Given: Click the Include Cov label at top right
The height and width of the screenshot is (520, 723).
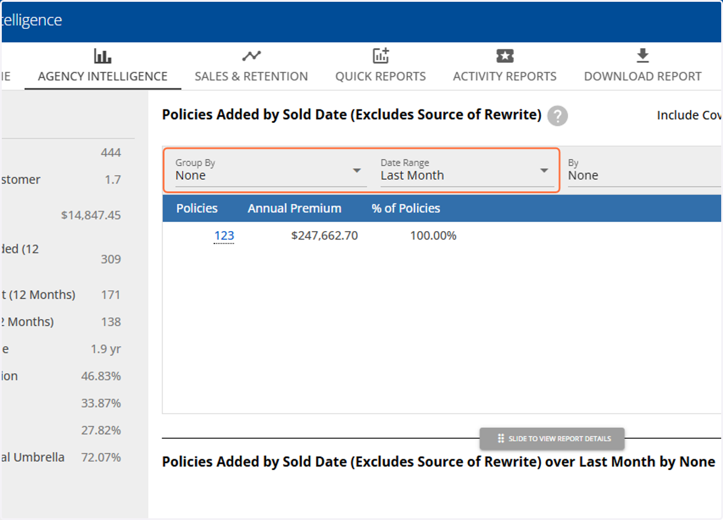Looking at the screenshot, I should click(689, 115).
